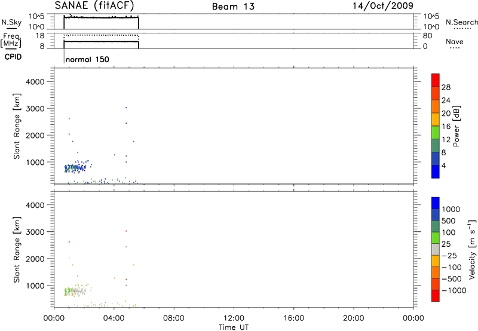Screen dimensions: 478x331
Task: Click the dotted Nave trace line
Action: tap(101, 35)
